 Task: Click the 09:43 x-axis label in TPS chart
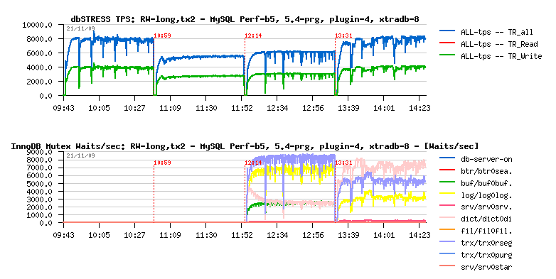point(64,108)
